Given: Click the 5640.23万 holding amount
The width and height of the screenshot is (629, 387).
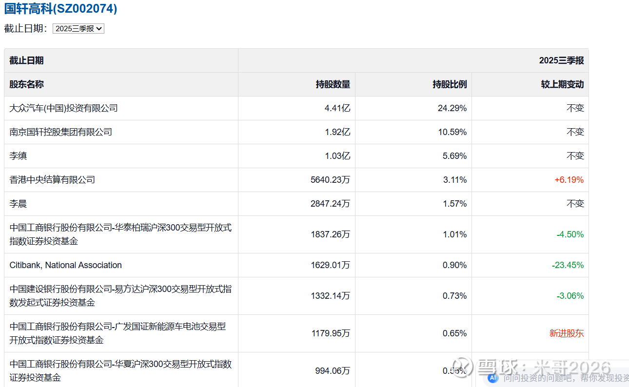Looking at the screenshot, I should point(330,180).
